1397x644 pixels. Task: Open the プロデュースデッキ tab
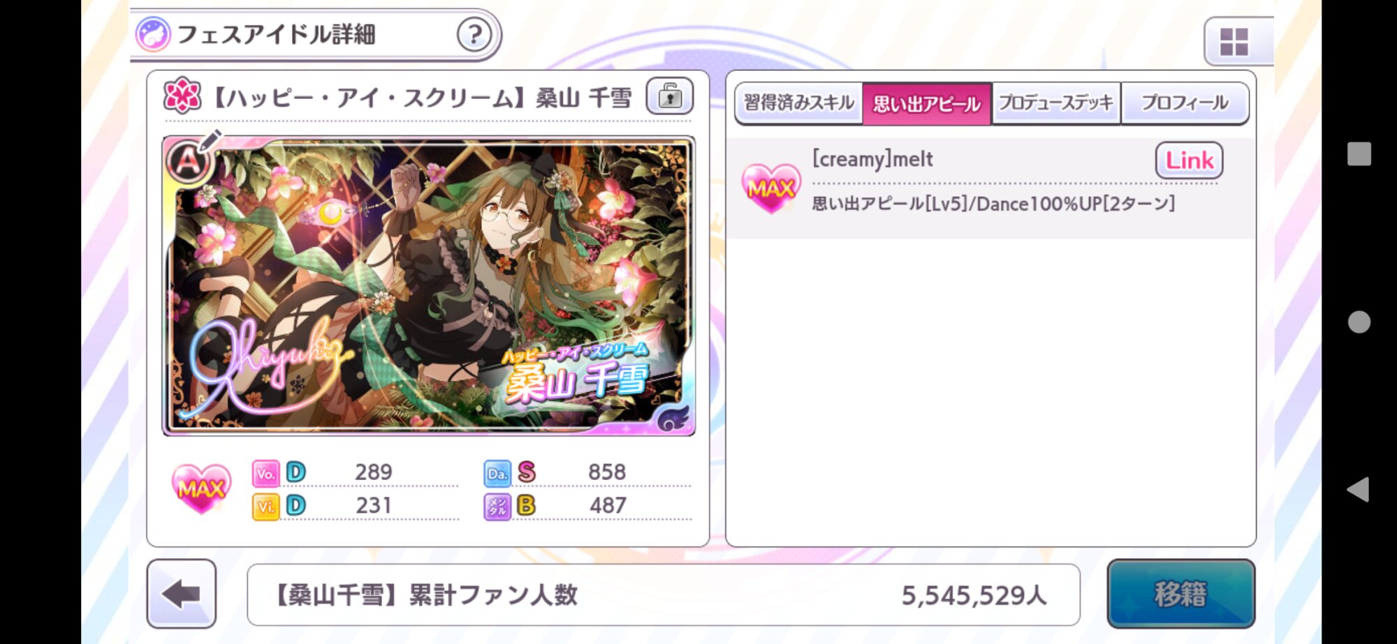(1056, 103)
